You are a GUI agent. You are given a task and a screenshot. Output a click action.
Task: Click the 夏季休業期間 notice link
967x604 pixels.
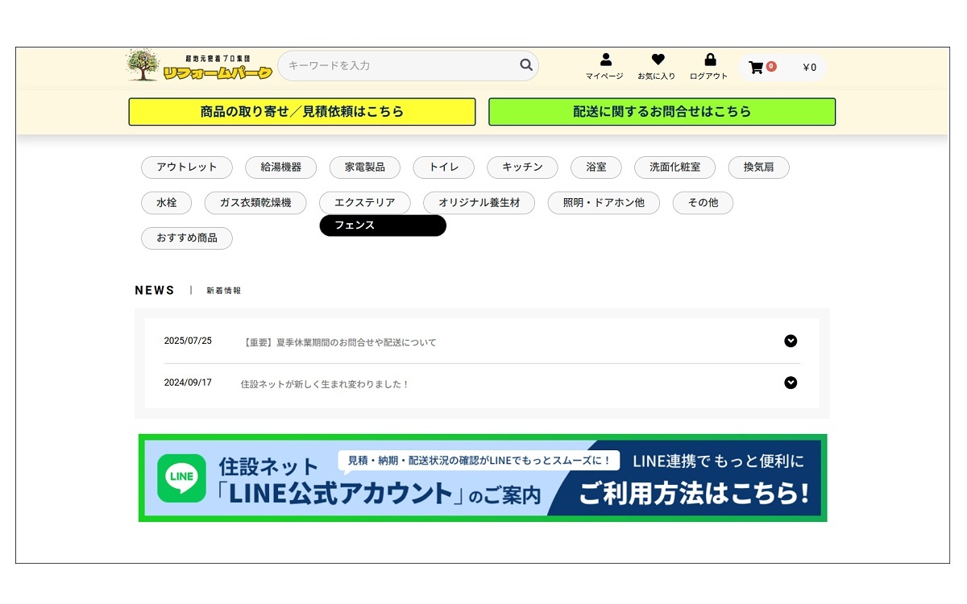click(339, 342)
